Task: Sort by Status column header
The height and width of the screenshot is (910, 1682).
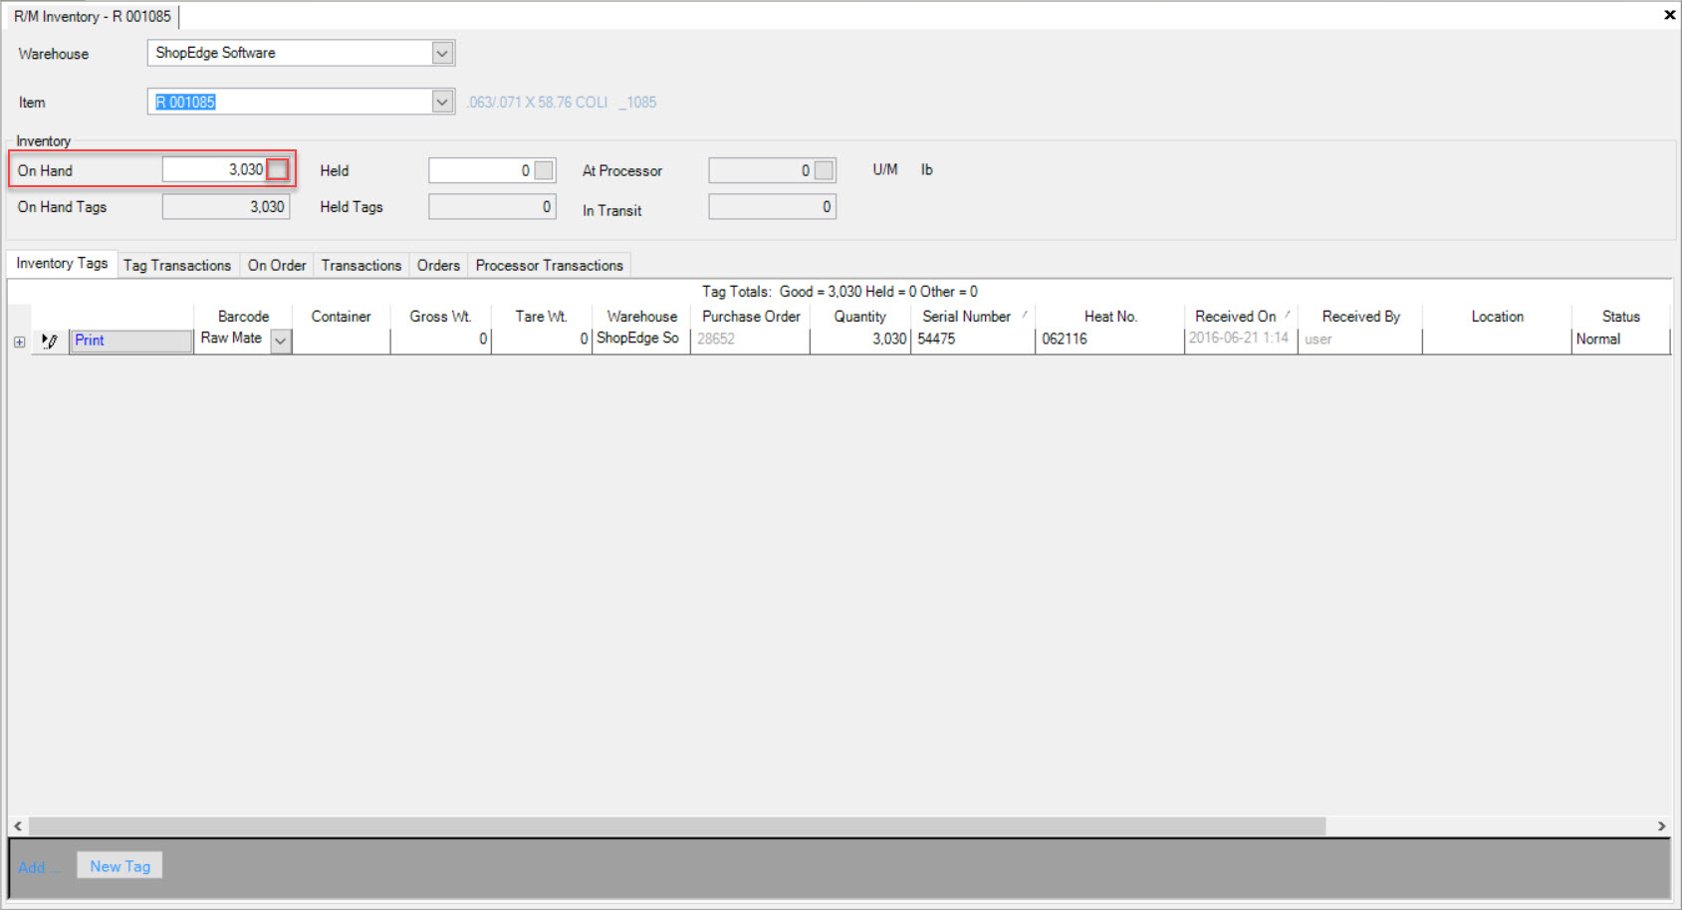Action: click(x=1620, y=316)
